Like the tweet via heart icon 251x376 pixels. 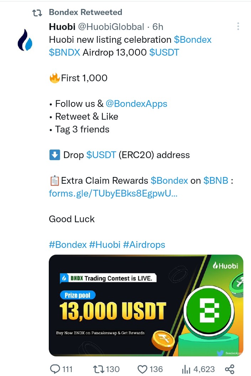(x=142, y=369)
